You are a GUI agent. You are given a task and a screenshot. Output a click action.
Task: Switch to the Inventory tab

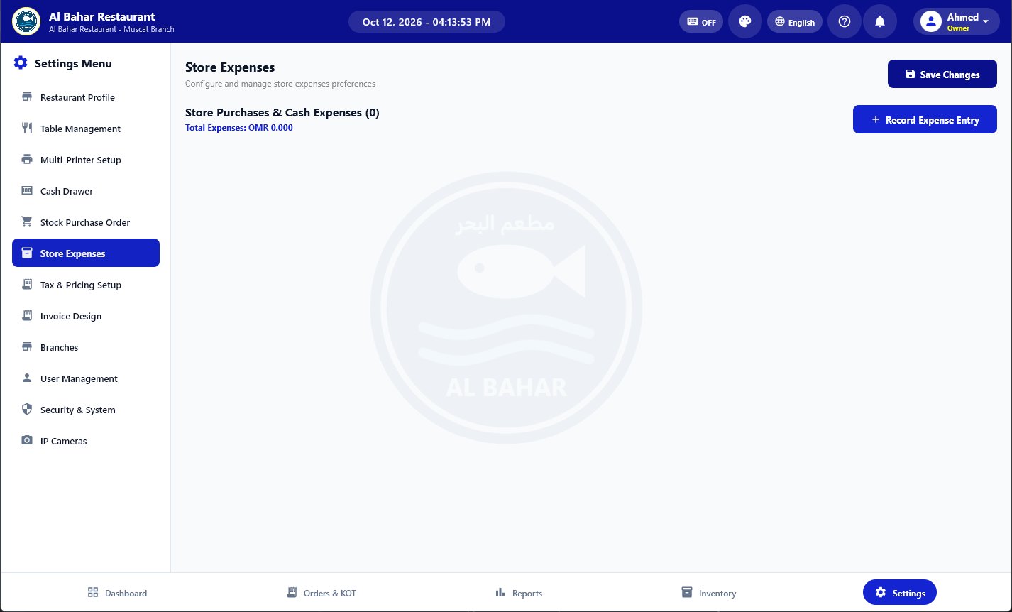point(708,593)
